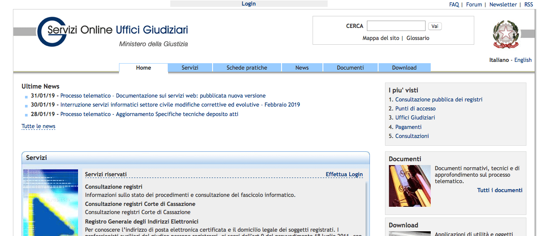
Task: Open Mappa del sito link
Action: [381, 38]
